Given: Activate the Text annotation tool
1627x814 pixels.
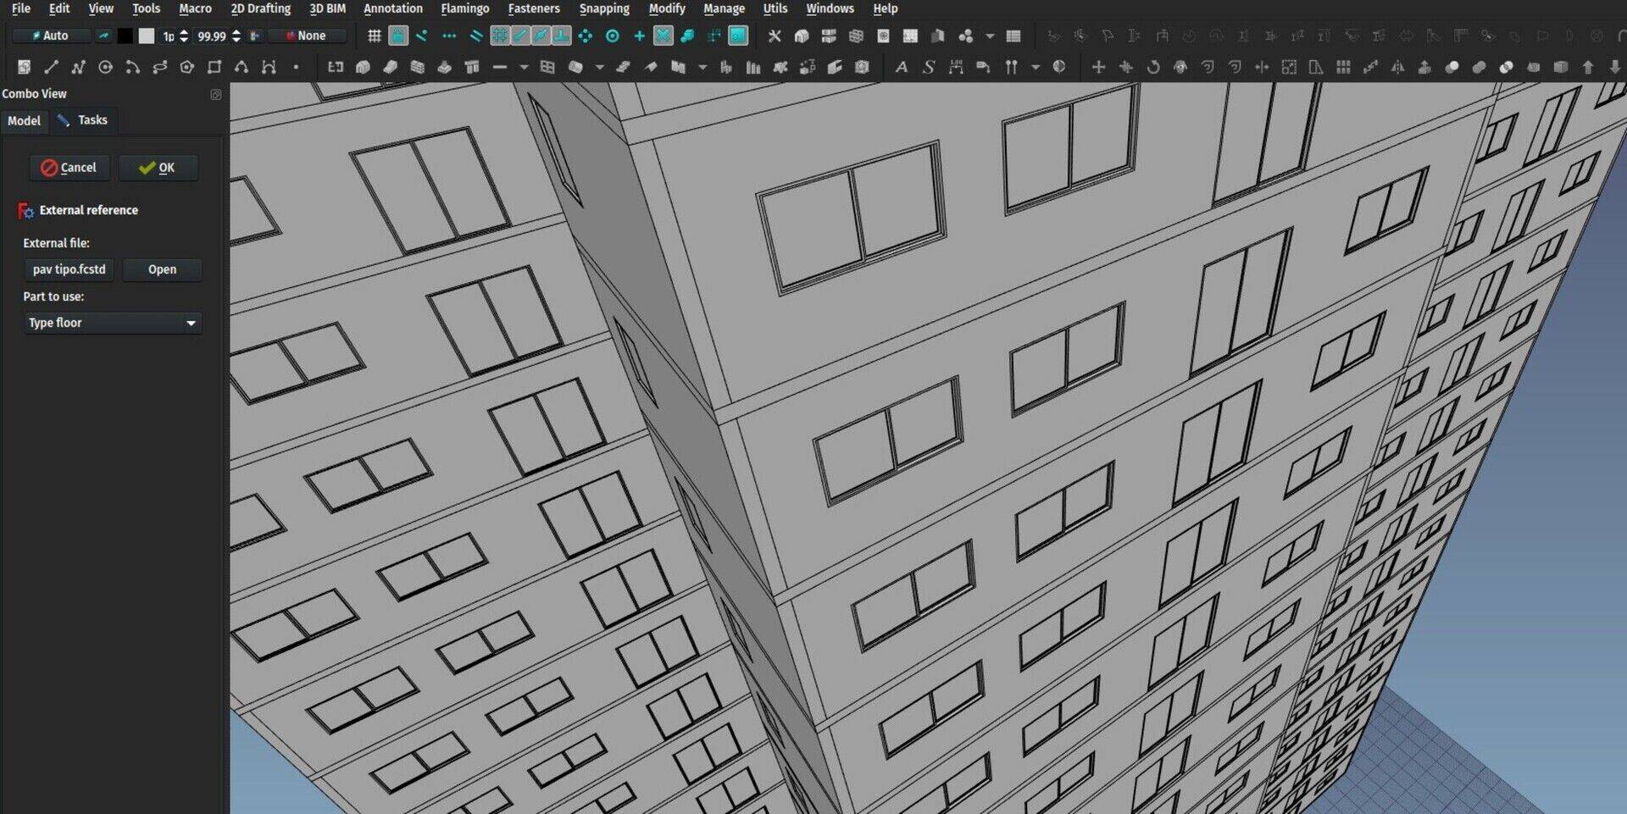Looking at the screenshot, I should pyautogui.click(x=901, y=67).
